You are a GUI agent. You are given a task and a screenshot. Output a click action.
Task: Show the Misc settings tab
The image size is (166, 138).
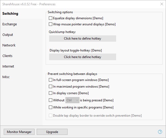(x=6, y=77)
